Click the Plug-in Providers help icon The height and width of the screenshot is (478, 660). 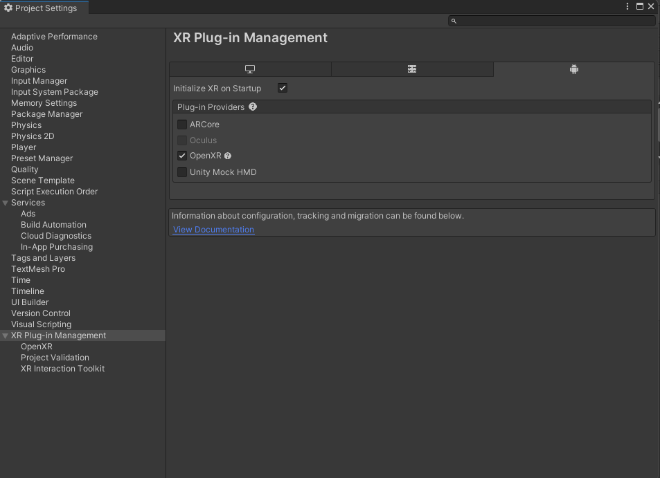(x=253, y=107)
